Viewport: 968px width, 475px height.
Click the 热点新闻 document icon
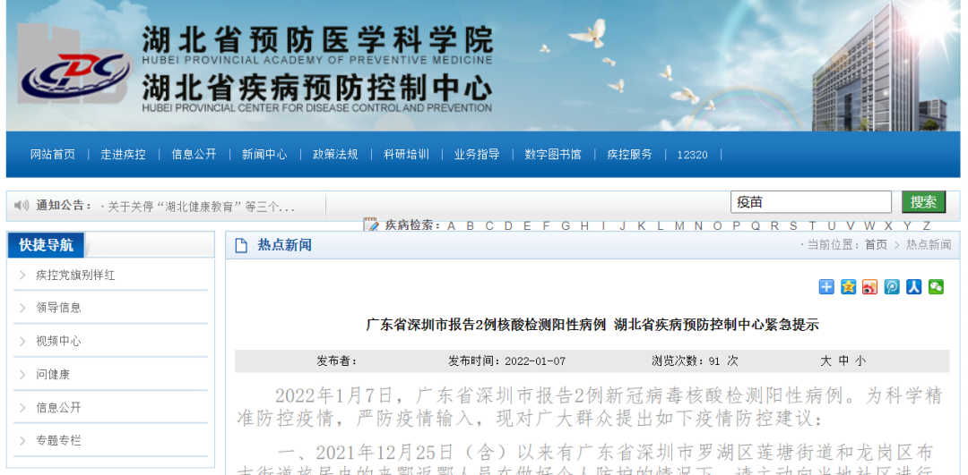[241, 245]
